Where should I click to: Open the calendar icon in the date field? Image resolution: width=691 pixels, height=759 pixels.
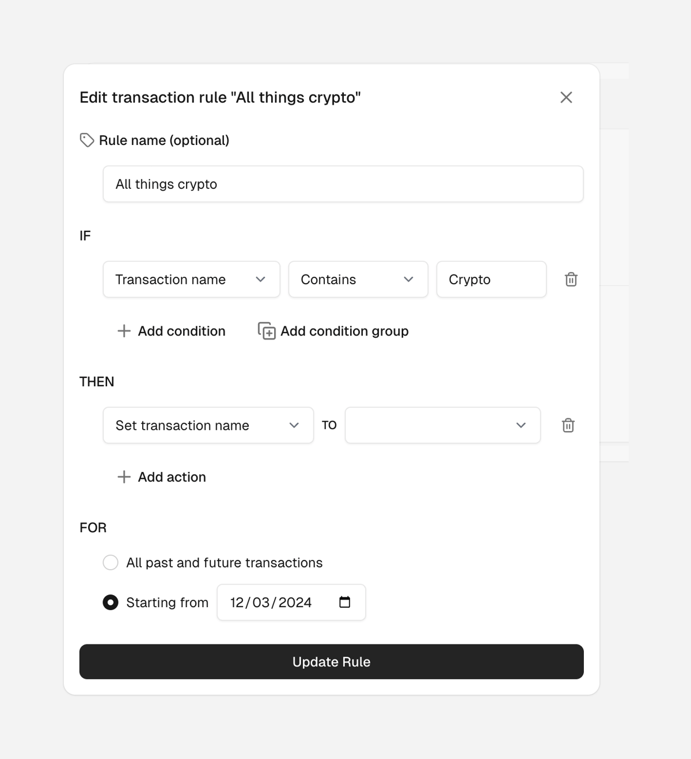(345, 602)
